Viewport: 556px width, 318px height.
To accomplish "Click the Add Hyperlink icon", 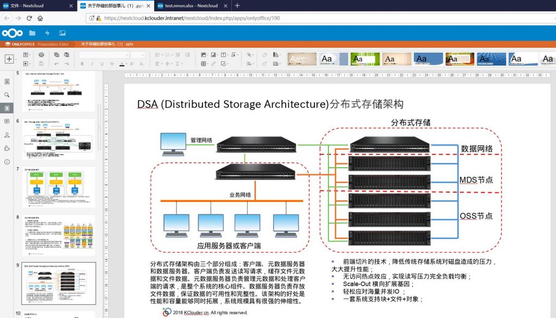I will pyautogui.click(x=213, y=64).
